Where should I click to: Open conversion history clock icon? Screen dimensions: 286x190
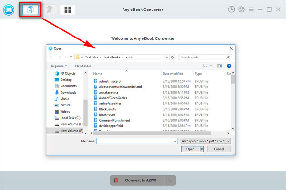tap(231, 9)
